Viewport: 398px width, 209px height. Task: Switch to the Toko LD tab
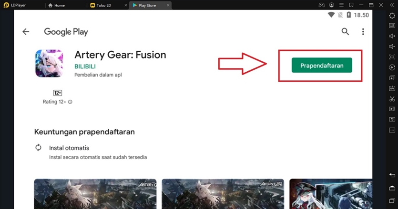click(101, 5)
